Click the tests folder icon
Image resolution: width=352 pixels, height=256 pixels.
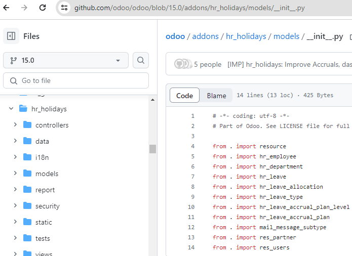27,238
